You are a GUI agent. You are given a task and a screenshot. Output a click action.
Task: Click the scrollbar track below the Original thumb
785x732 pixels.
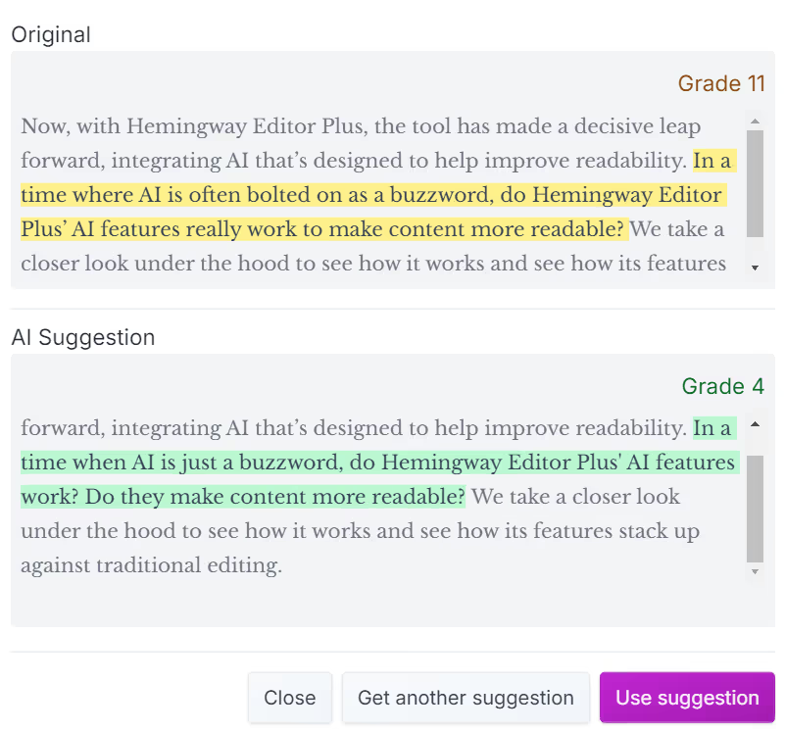click(755, 248)
